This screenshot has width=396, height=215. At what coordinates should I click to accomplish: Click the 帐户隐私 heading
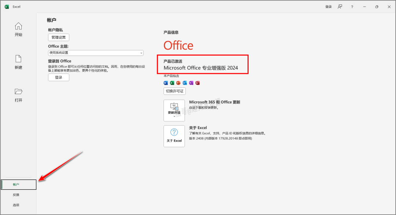[x=56, y=30]
